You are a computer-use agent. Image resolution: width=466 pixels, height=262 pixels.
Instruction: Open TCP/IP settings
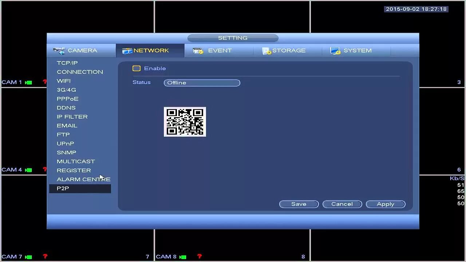tap(67, 63)
